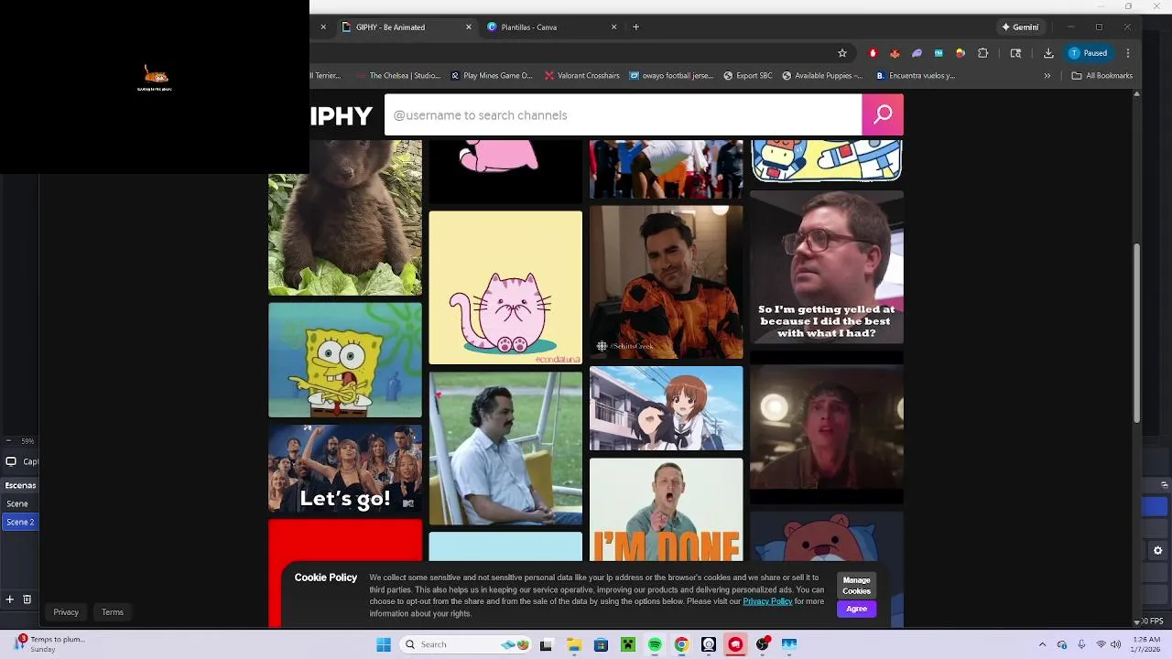This screenshot has height=659, width=1172.
Task: Open the Privacy Policy link in cookie banner
Action: click(x=767, y=601)
